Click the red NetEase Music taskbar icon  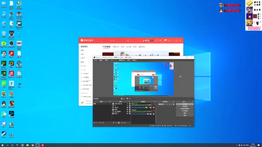[x=43, y=145]
